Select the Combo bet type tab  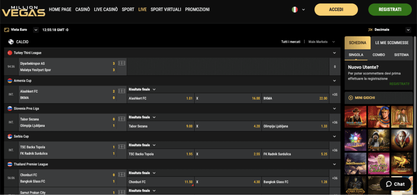pos(379,55)
